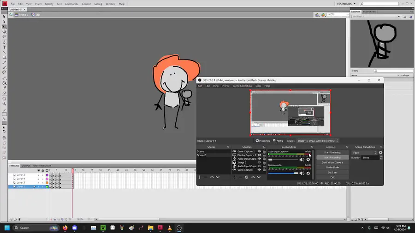Open the Commands menu in Flash

[71, 4]
